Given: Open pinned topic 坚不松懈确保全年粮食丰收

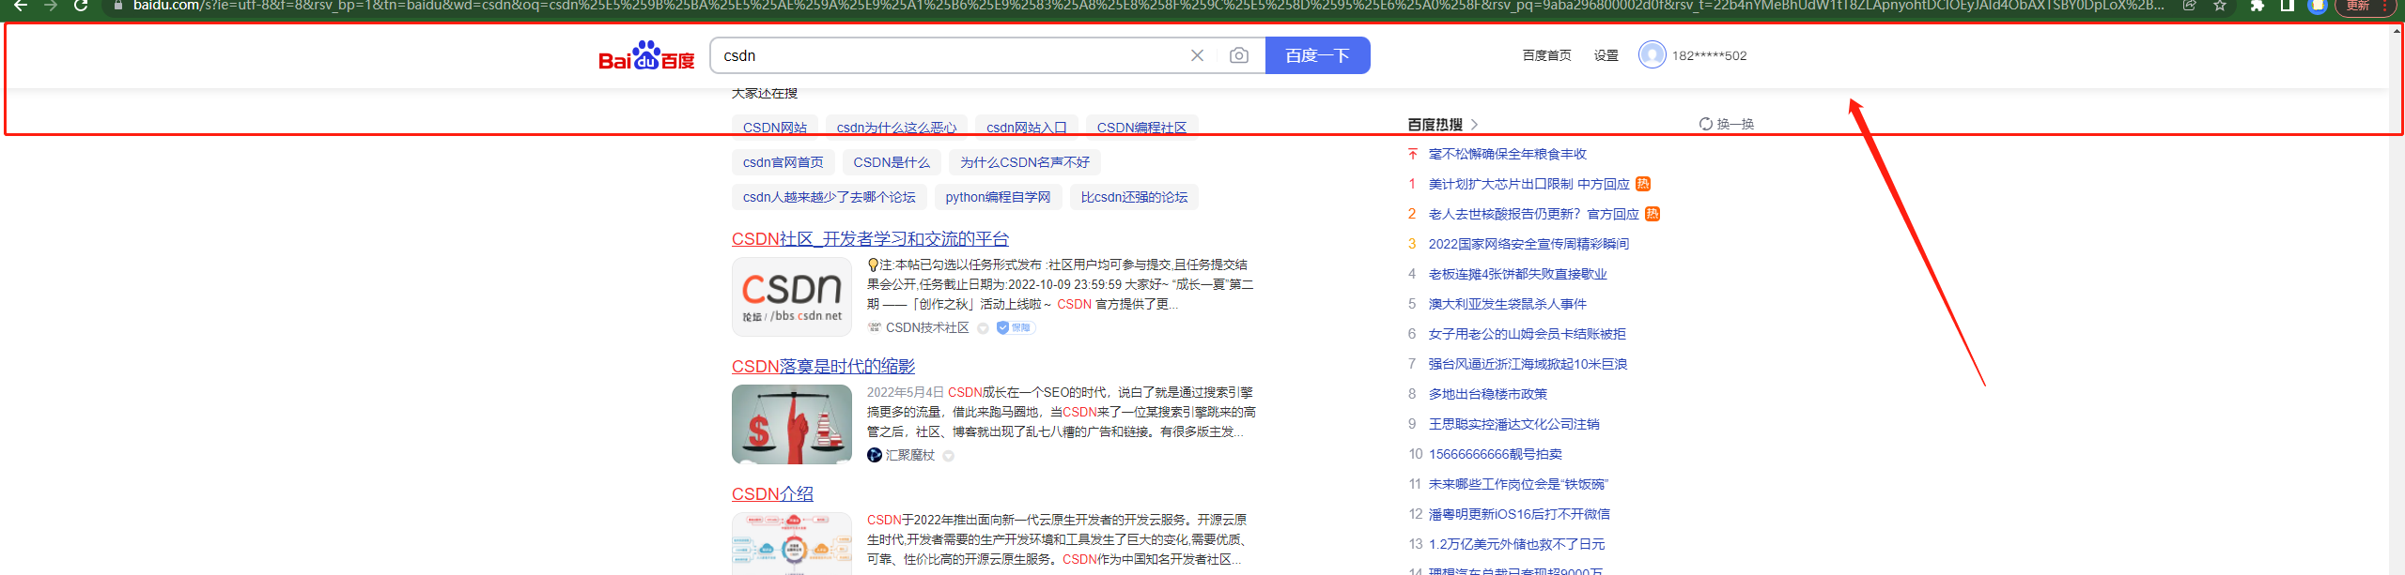Looking at the screenshot, I should pos(1507,154).
